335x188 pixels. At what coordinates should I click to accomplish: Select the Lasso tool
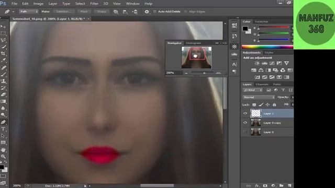[3, 40]
